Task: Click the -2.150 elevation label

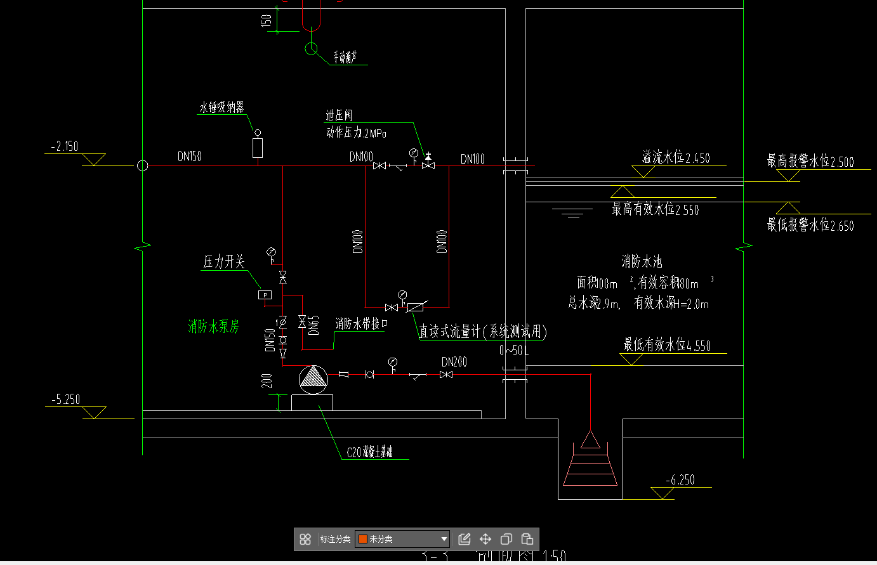Action: 65,146
